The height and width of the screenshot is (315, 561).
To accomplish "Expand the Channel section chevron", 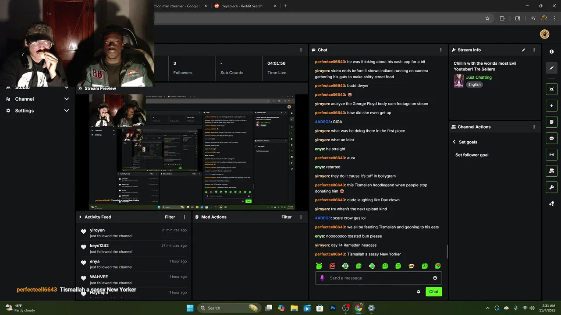I will point(67,99).
